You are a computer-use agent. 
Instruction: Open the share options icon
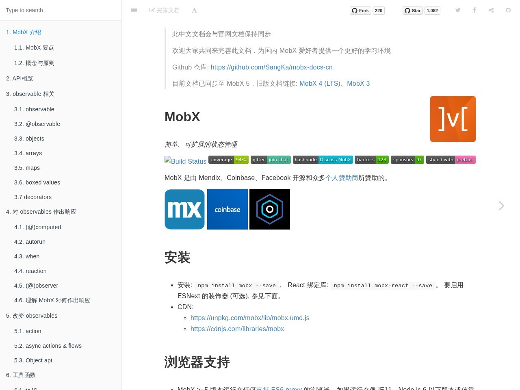[x=491, y=10]
